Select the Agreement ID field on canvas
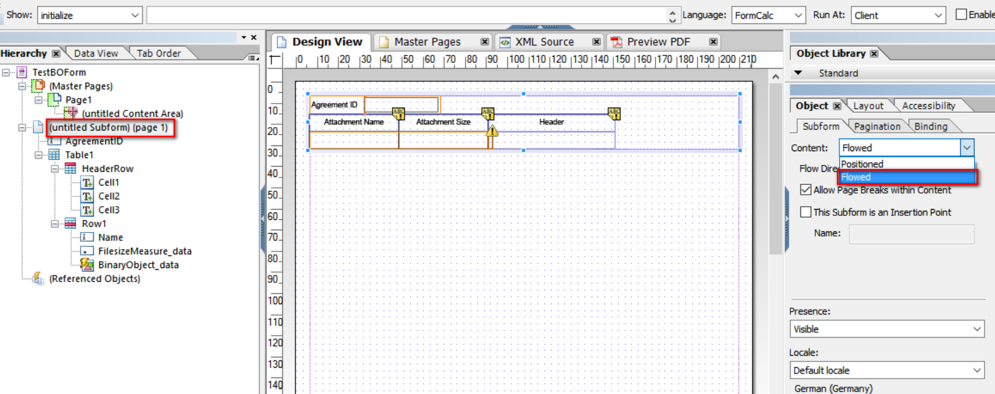 pyautogui.click(x=375, y=104)
